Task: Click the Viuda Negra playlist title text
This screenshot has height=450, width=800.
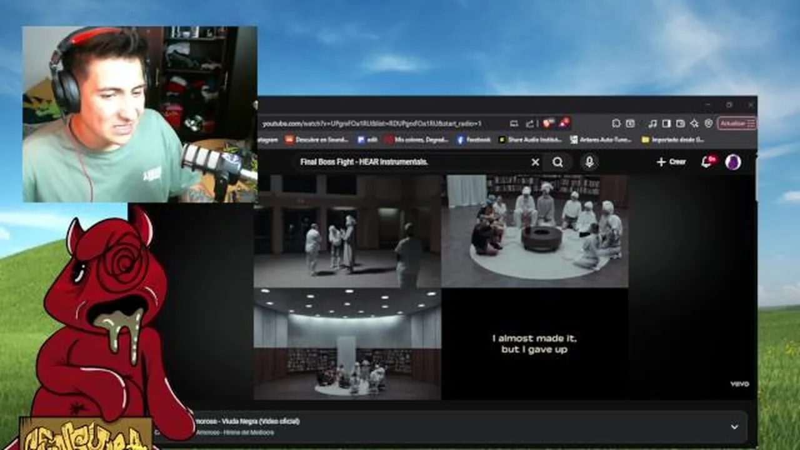Action: coord(248,421)
